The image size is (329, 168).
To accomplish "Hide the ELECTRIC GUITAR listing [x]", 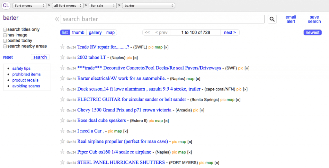I will click(x=238, y=100).
